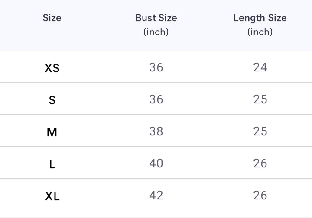
Task: Click the Bust Size header text
Action: (156, 18)
